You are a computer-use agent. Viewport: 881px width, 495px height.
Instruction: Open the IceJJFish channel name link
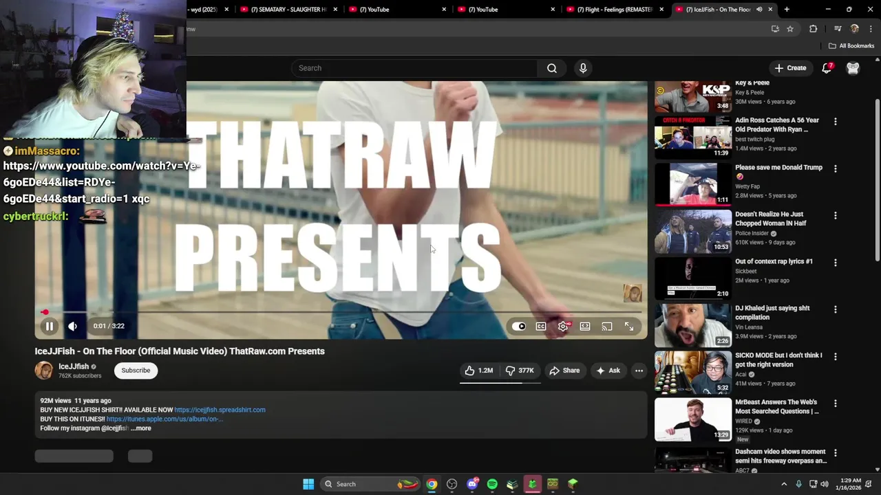point(74,366)
